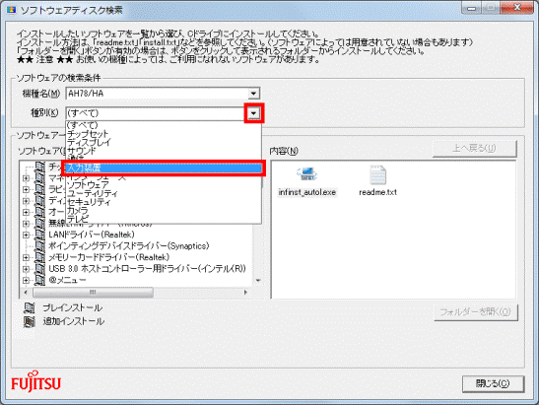Click the Synaptics pointing device driver icon
Viewport: 539px width, 405px height.
[x=39, y=246]
